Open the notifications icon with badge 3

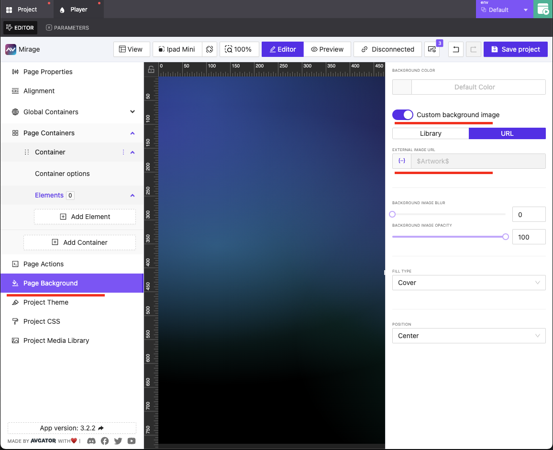click(x=431, y=49)
